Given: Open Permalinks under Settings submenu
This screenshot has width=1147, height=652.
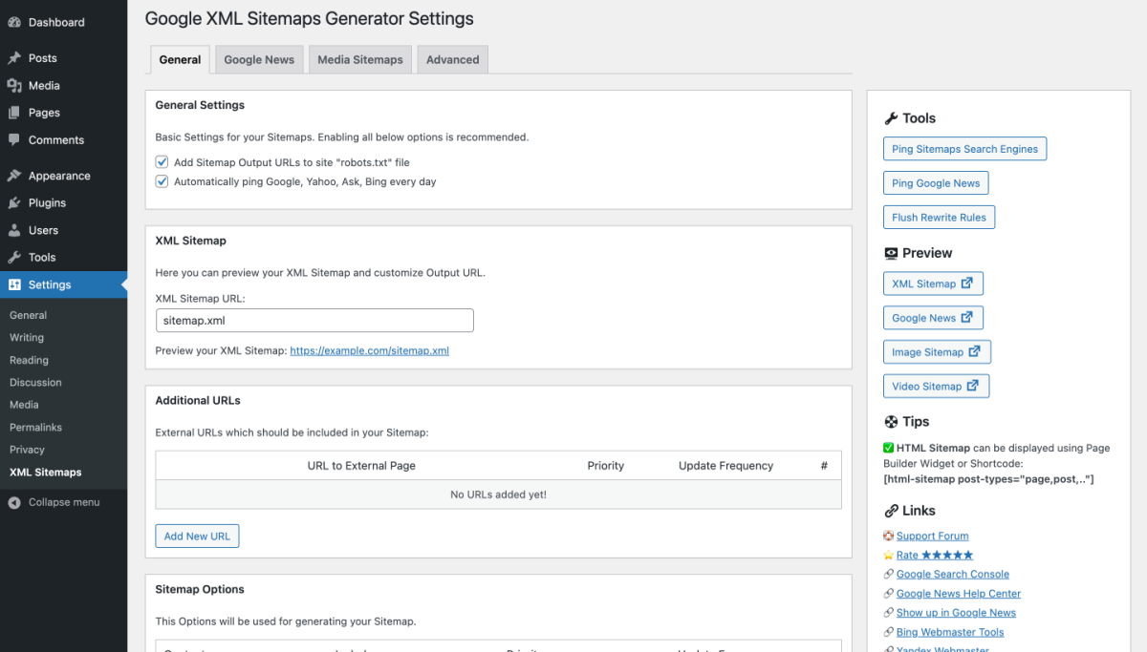Looking at the screenshot, I should click(x=36, y=427).
